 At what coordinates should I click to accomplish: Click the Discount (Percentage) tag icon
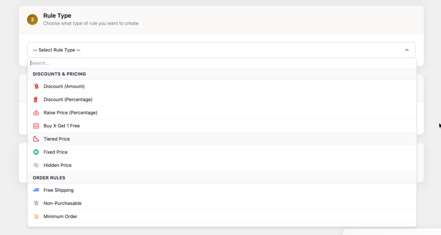point(36,100)
